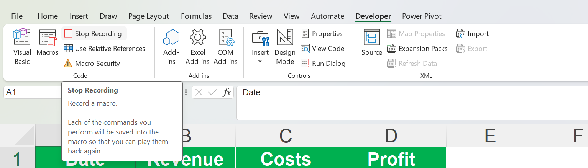Open the Review tab

[261, 16]
